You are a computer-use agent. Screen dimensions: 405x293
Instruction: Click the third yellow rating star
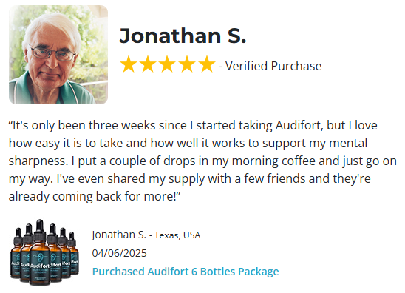point(168,64)
